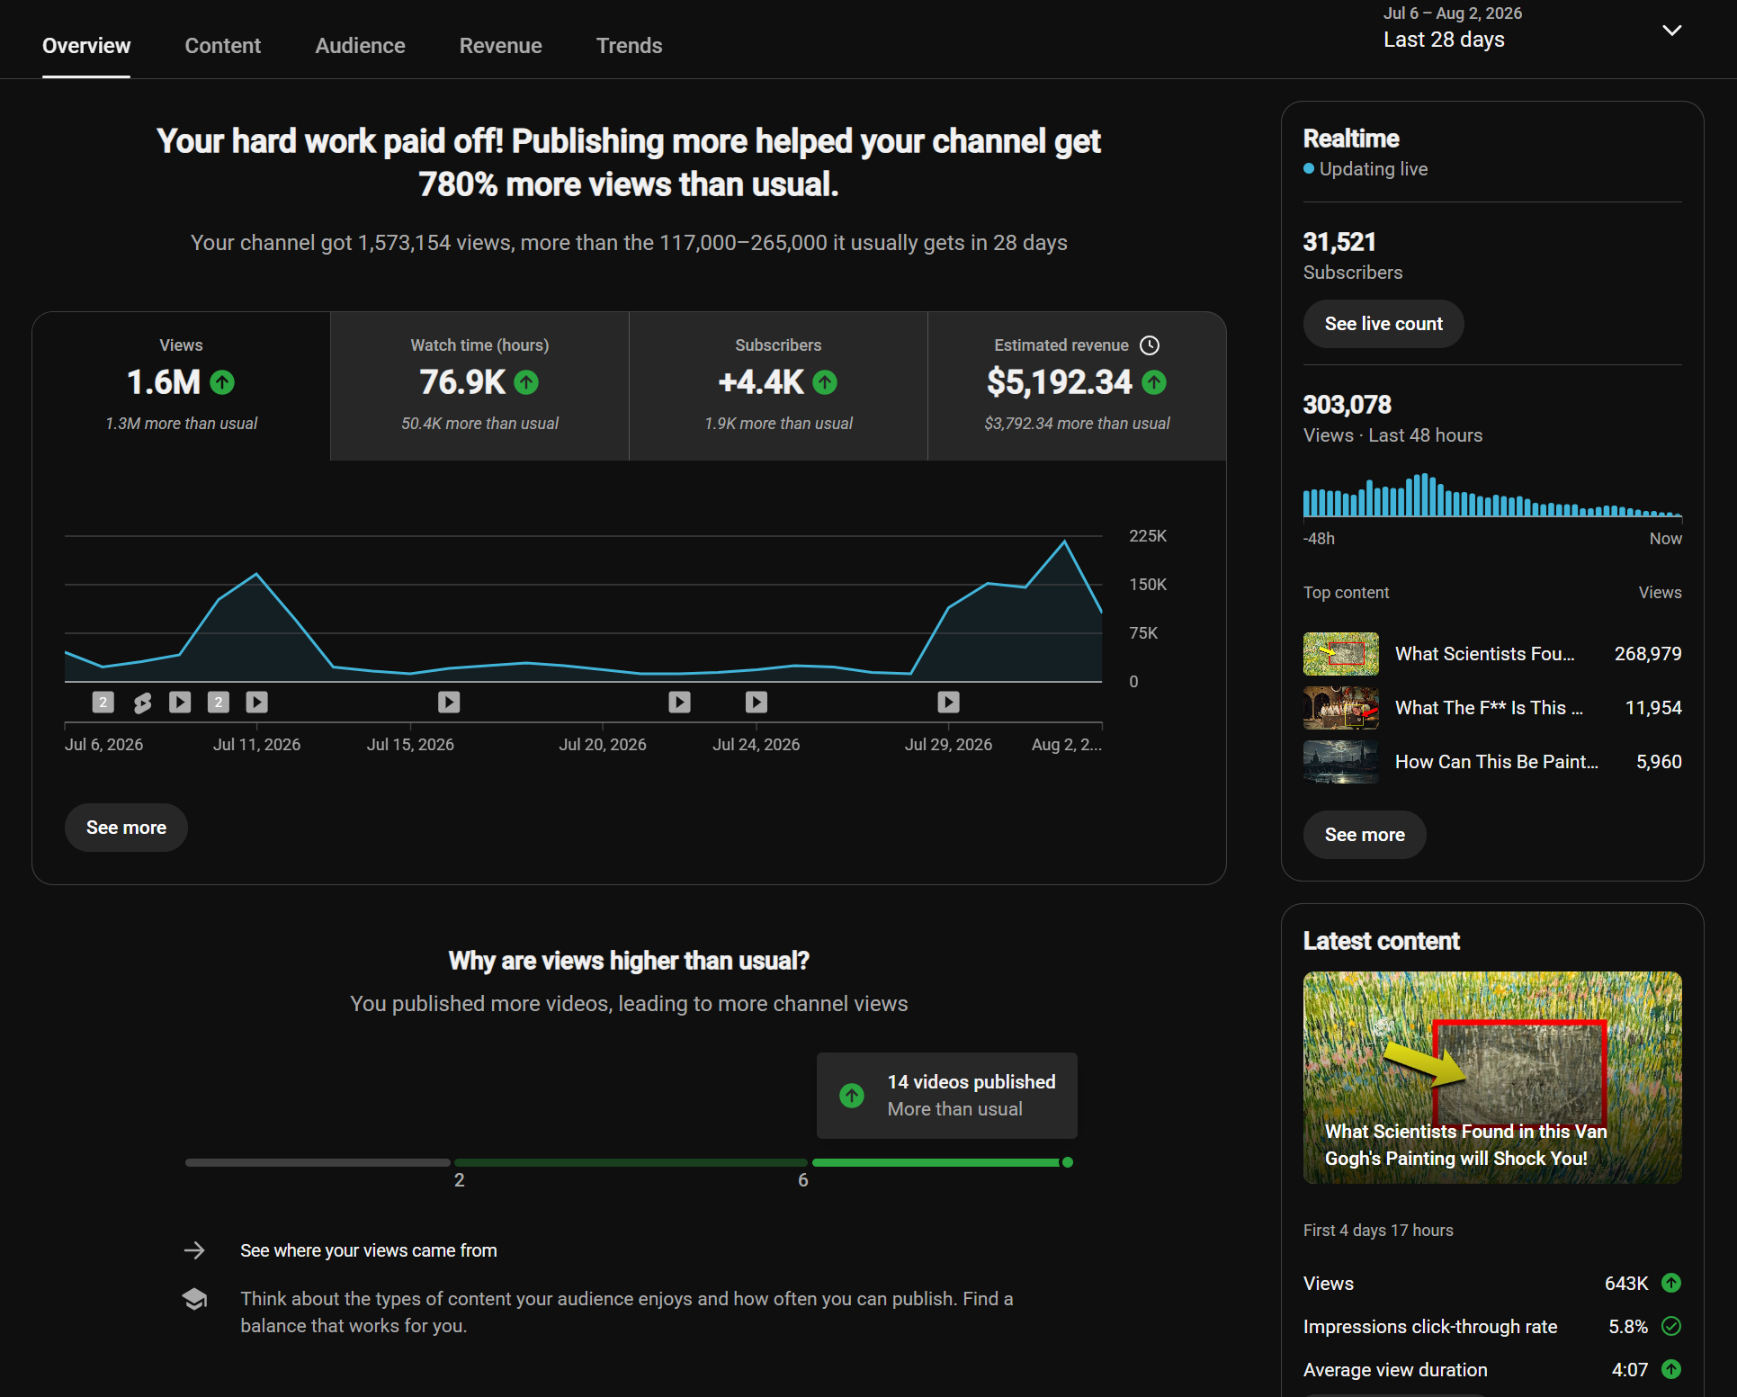The image size is (1737, 1397).
Task: Open the Revenue tab
Action: pyautogui.click(x=500, y=46)
